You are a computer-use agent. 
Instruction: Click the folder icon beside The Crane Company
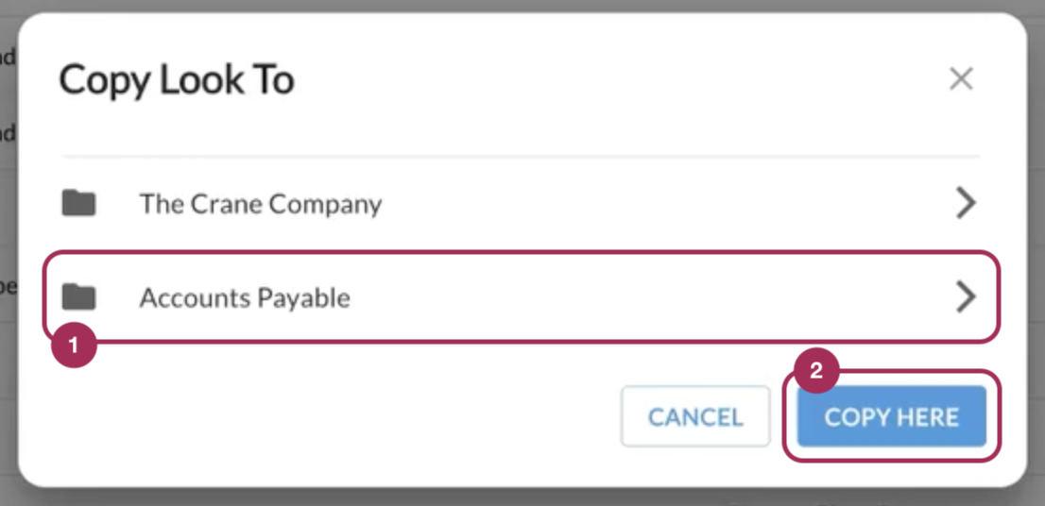click(78, 203)
